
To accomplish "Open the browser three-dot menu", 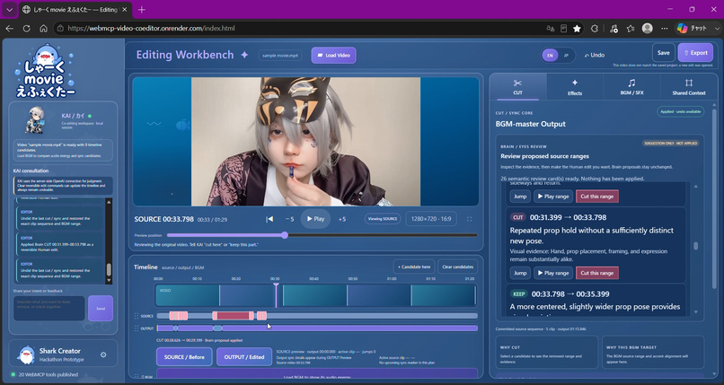I will (x=665, y=29).
